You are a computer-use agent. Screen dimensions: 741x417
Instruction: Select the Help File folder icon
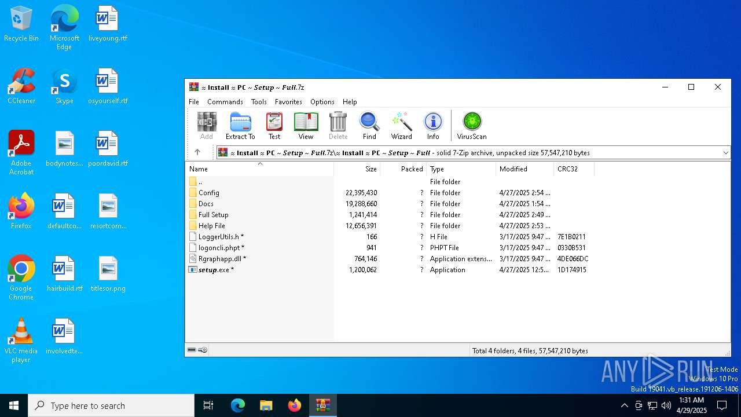coord(193,225)
